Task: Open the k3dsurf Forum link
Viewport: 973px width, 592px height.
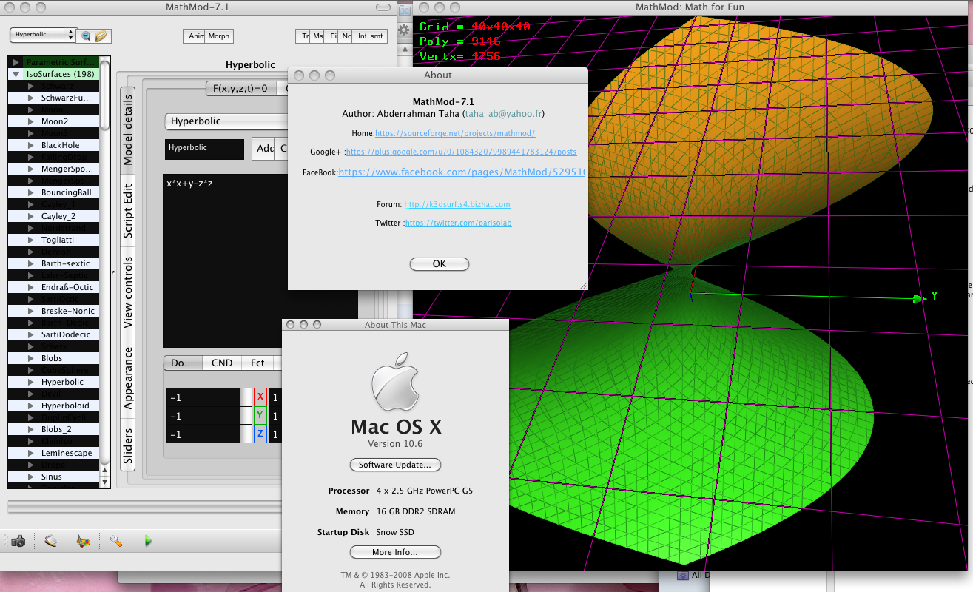Action: [x=457, y=204]
